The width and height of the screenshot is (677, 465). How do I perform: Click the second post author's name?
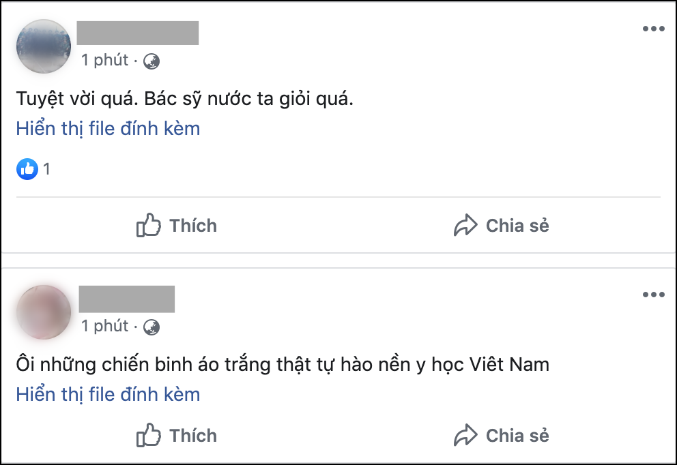(127, 299)
